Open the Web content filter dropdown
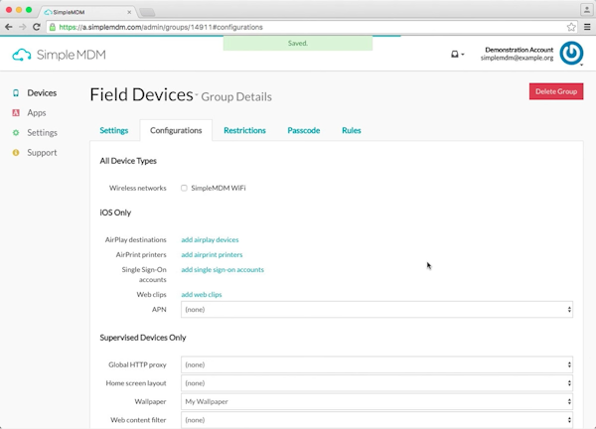This screenshot has width=596, height=429. click(x=376, y=420)
